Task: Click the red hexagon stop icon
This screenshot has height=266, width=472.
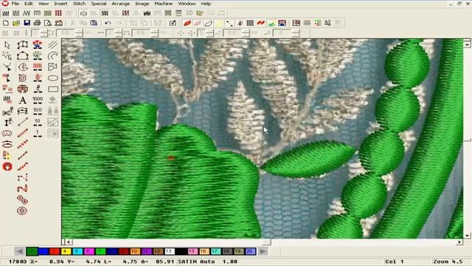Action: (7, 166)
